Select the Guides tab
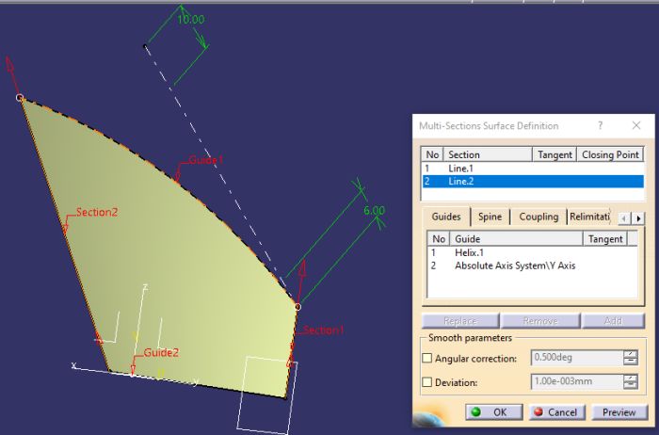 point(445,217)
